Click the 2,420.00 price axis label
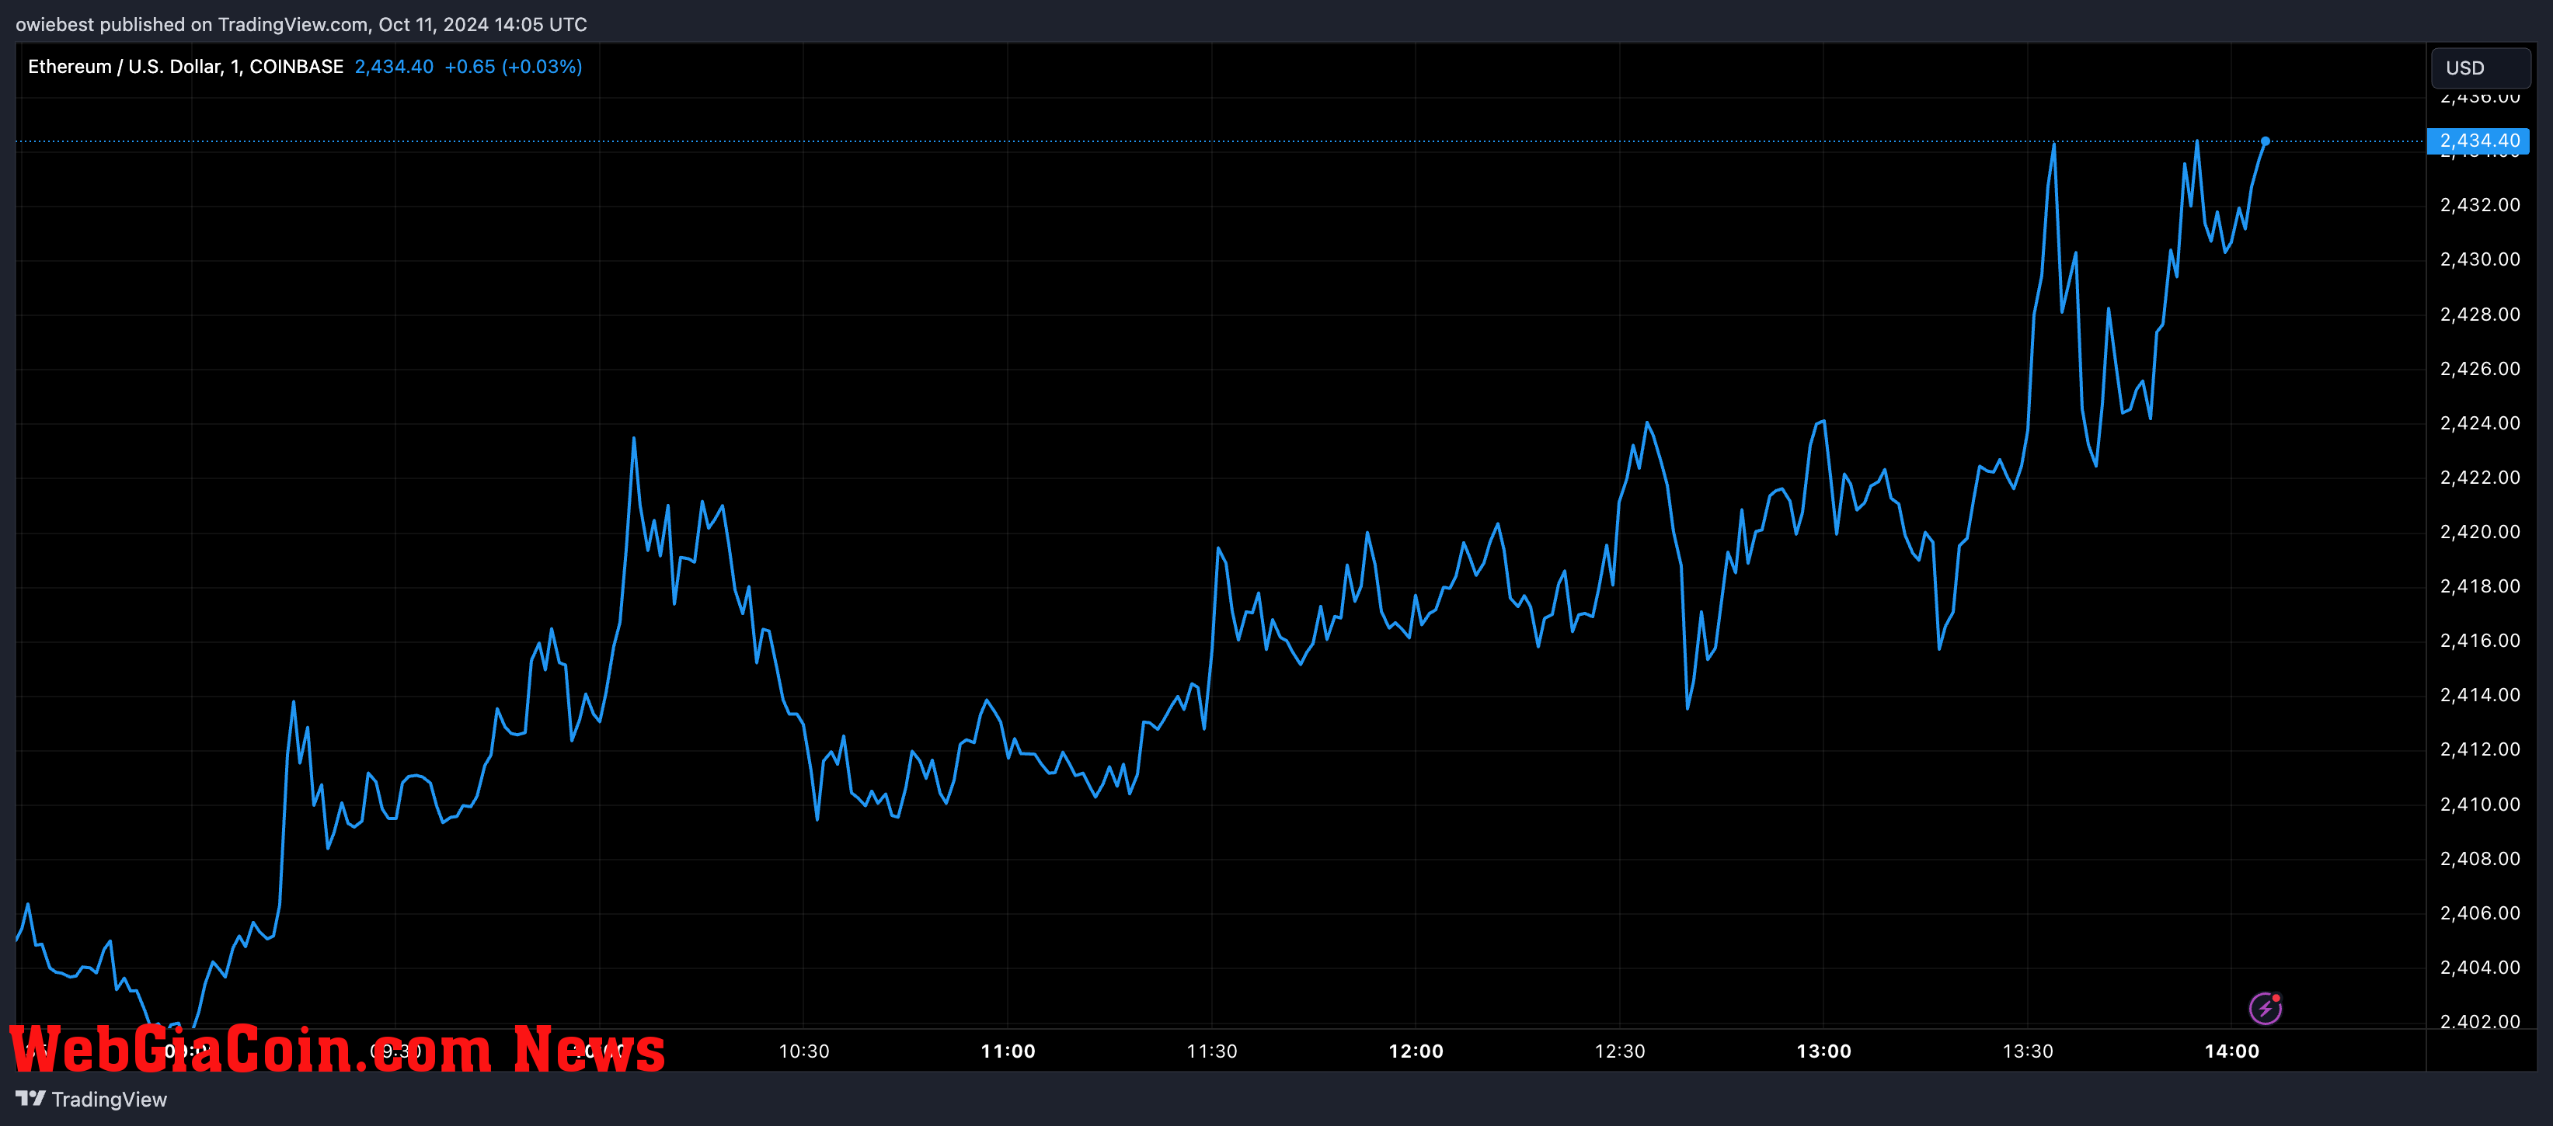 2480,532
